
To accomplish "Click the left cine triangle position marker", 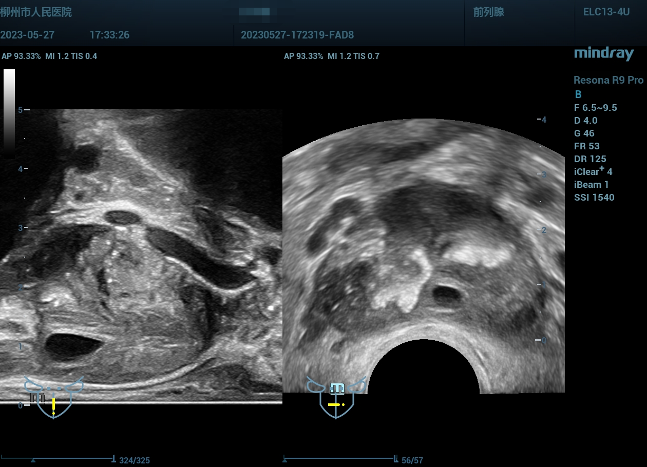I will pos(33,460).
